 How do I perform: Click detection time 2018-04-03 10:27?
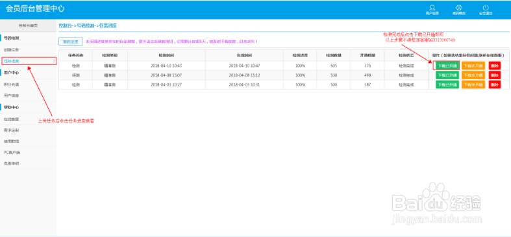click(x=166, y=85)
